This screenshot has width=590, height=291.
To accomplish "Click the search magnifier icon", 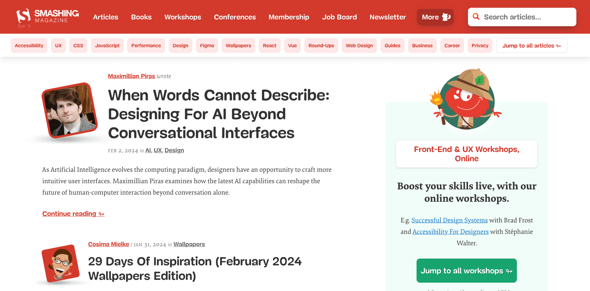I will pyautogui.click(x=476, y=17).
